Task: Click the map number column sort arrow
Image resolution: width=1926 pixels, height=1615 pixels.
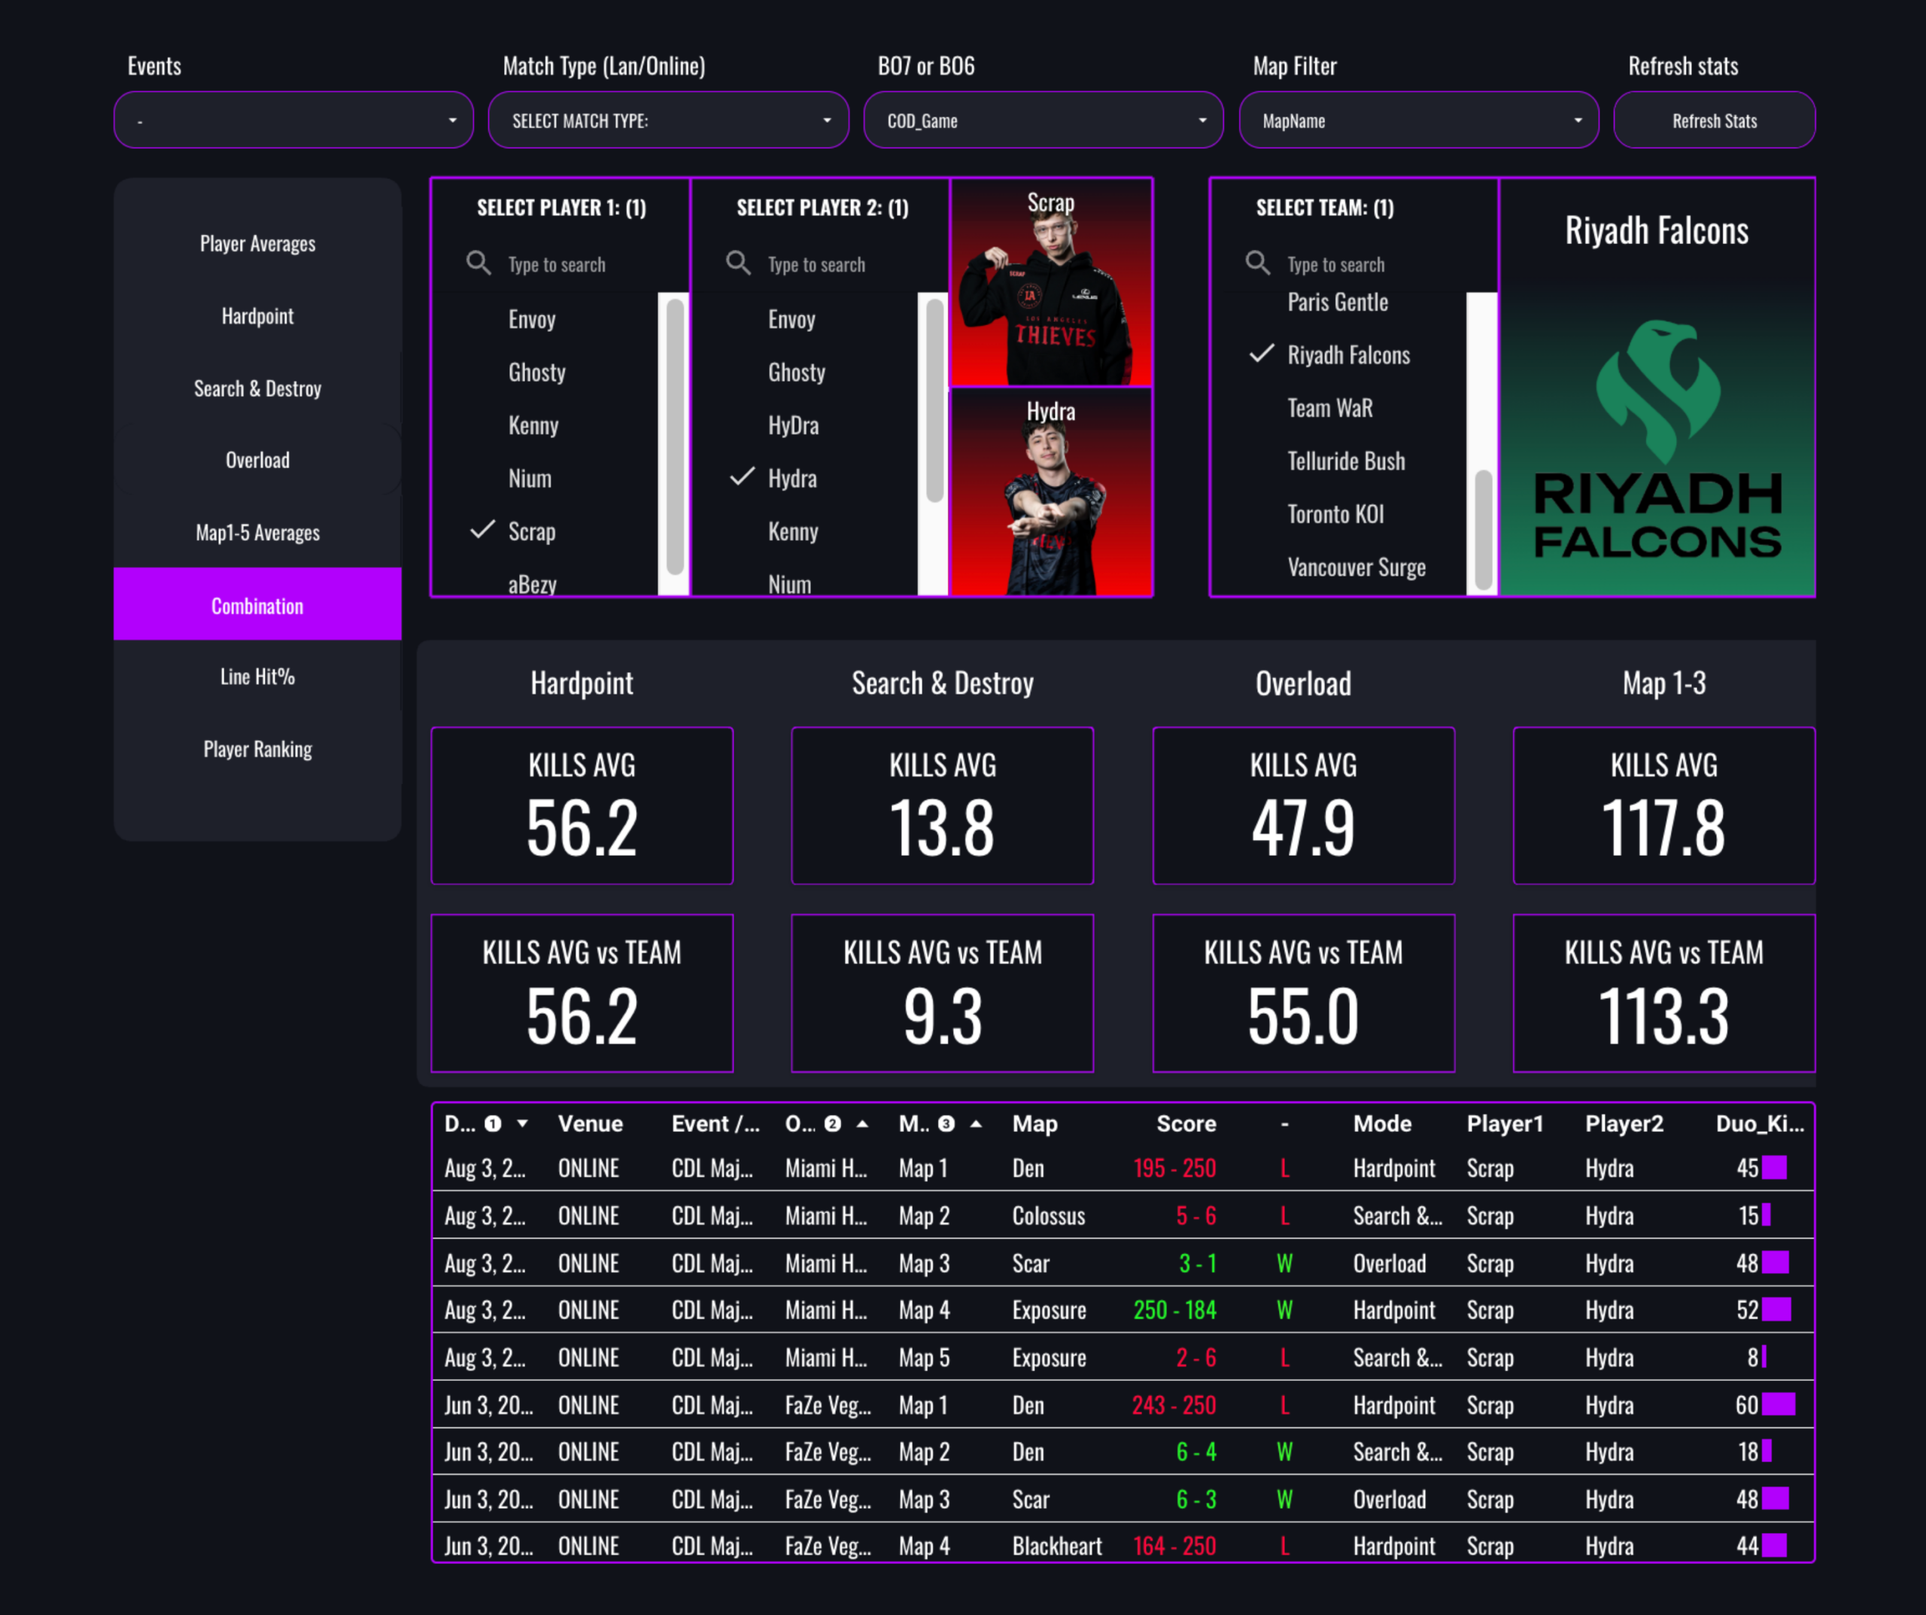Action: (x=976, y=1123)
